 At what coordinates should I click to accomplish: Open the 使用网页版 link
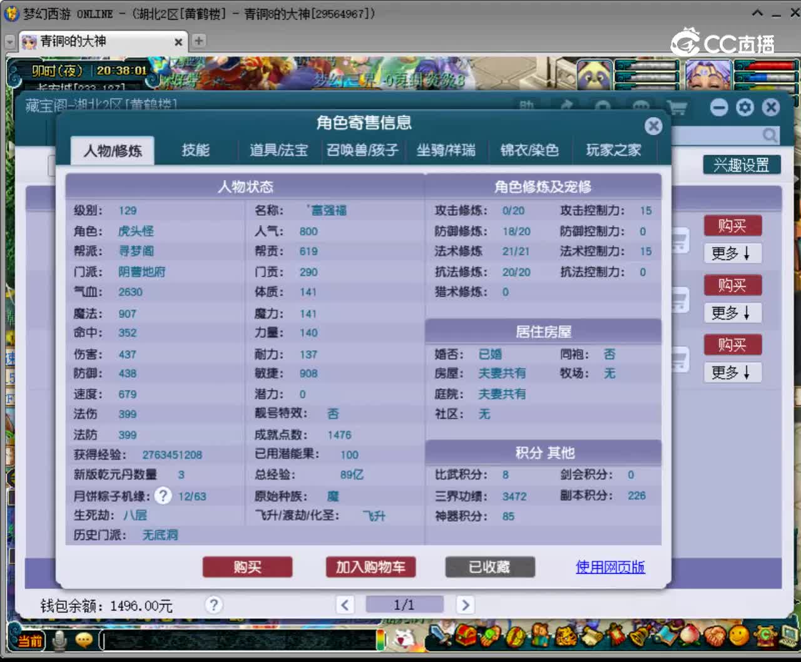(610, 567)
